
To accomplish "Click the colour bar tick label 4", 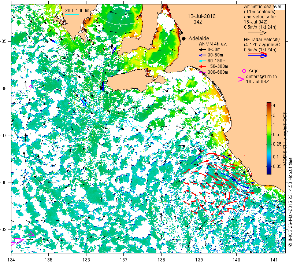I will pyautogui.click(x=274, y=106).
